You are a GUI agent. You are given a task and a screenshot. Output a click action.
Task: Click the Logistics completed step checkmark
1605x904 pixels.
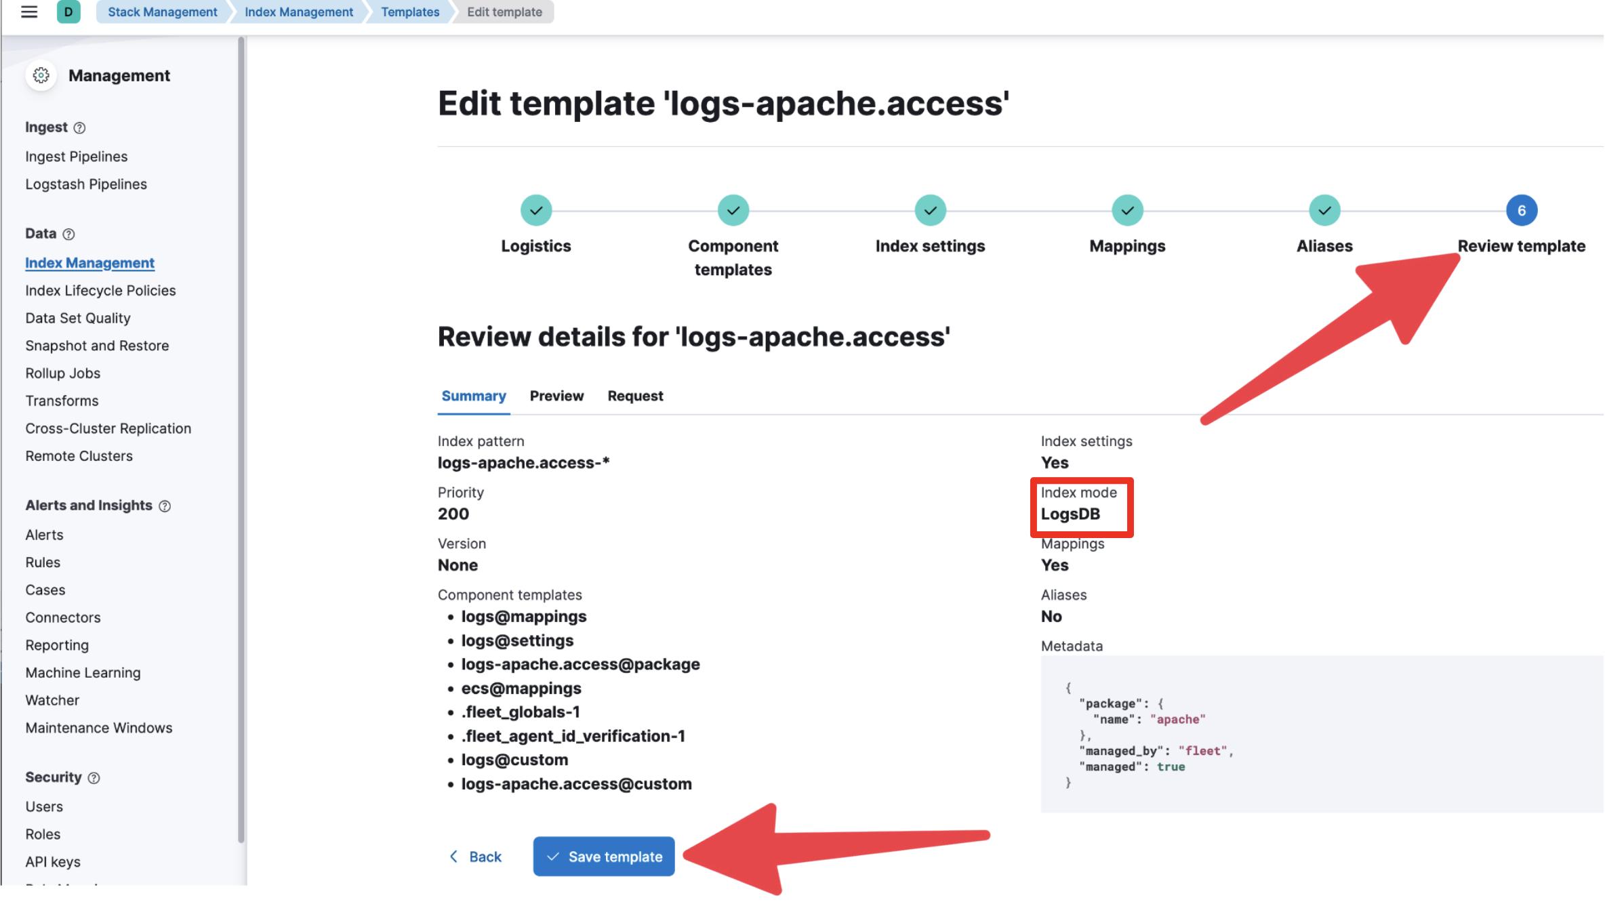(535, 210)
